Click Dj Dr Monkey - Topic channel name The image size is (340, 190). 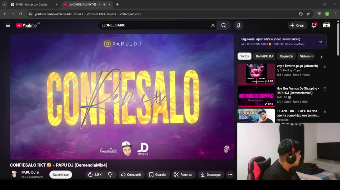[x=289, y=70]
